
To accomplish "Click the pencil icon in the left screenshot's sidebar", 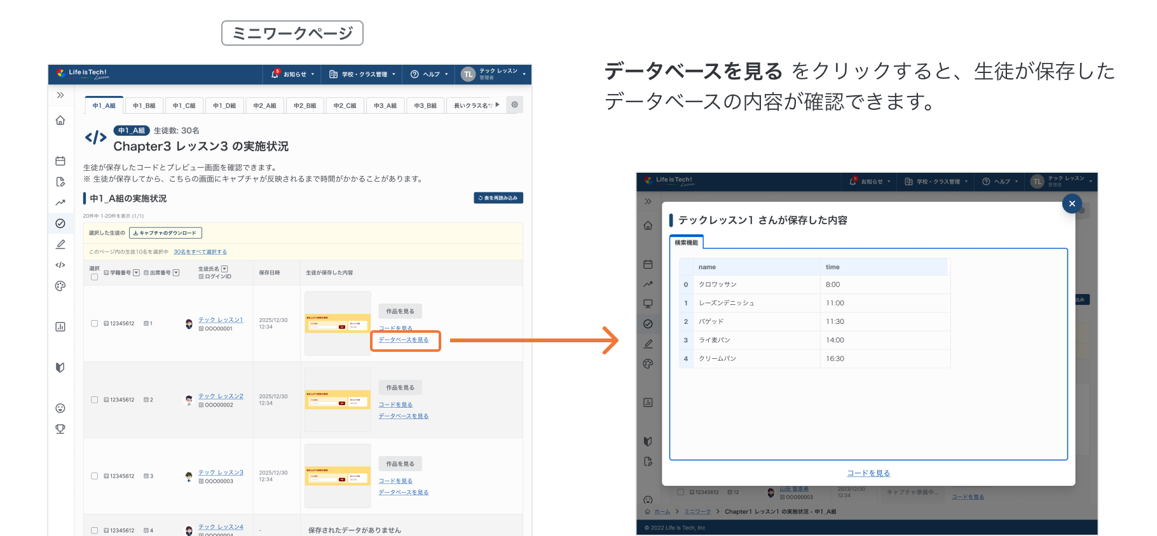I will point(60,244).
